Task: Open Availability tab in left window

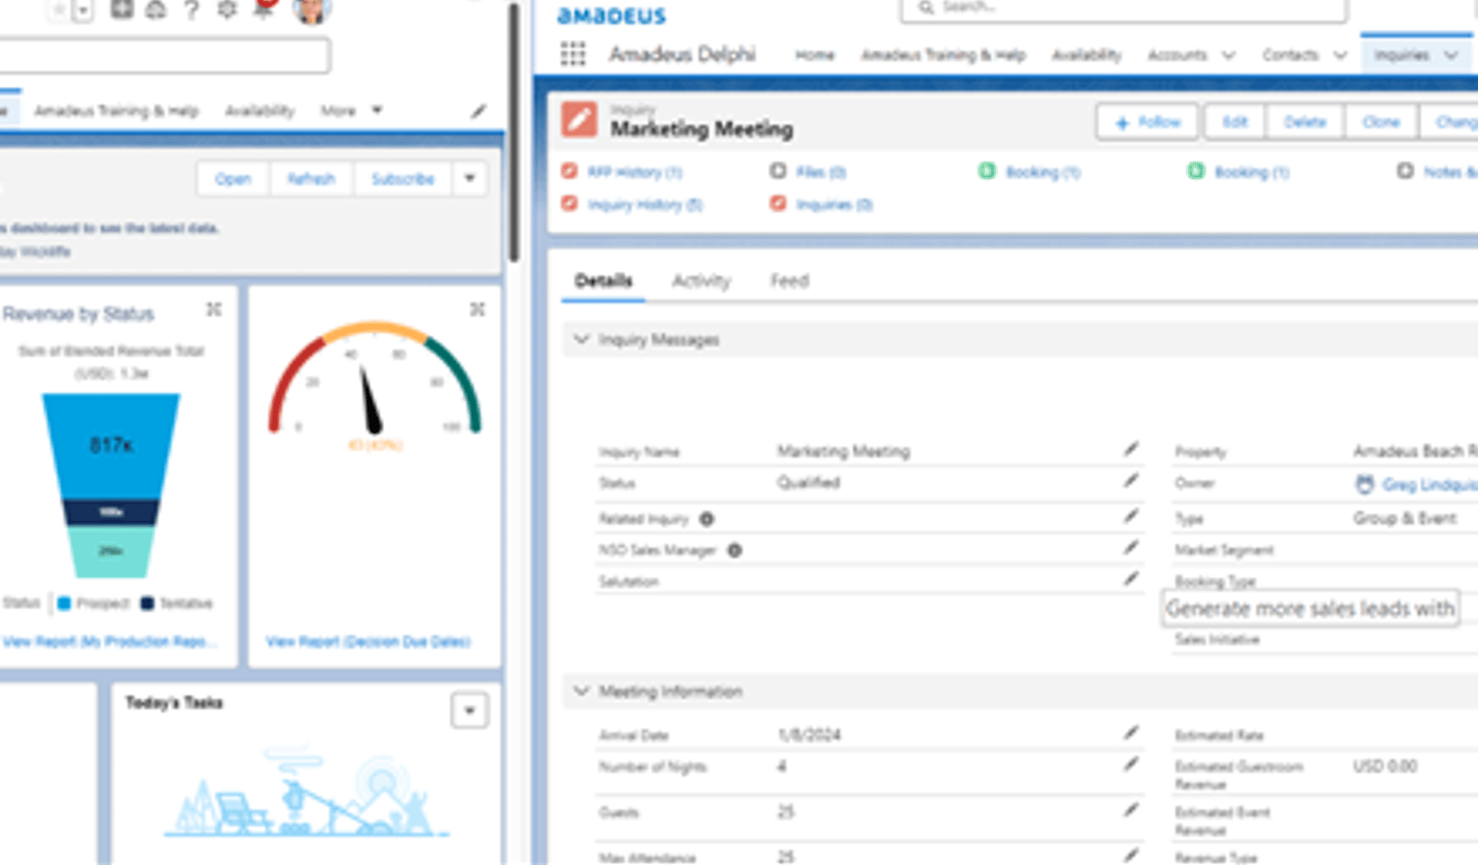Action: (x=260, y=111)
